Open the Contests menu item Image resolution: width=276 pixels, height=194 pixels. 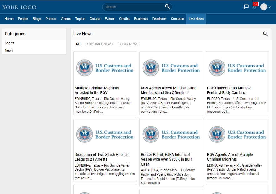pos(177,19)
